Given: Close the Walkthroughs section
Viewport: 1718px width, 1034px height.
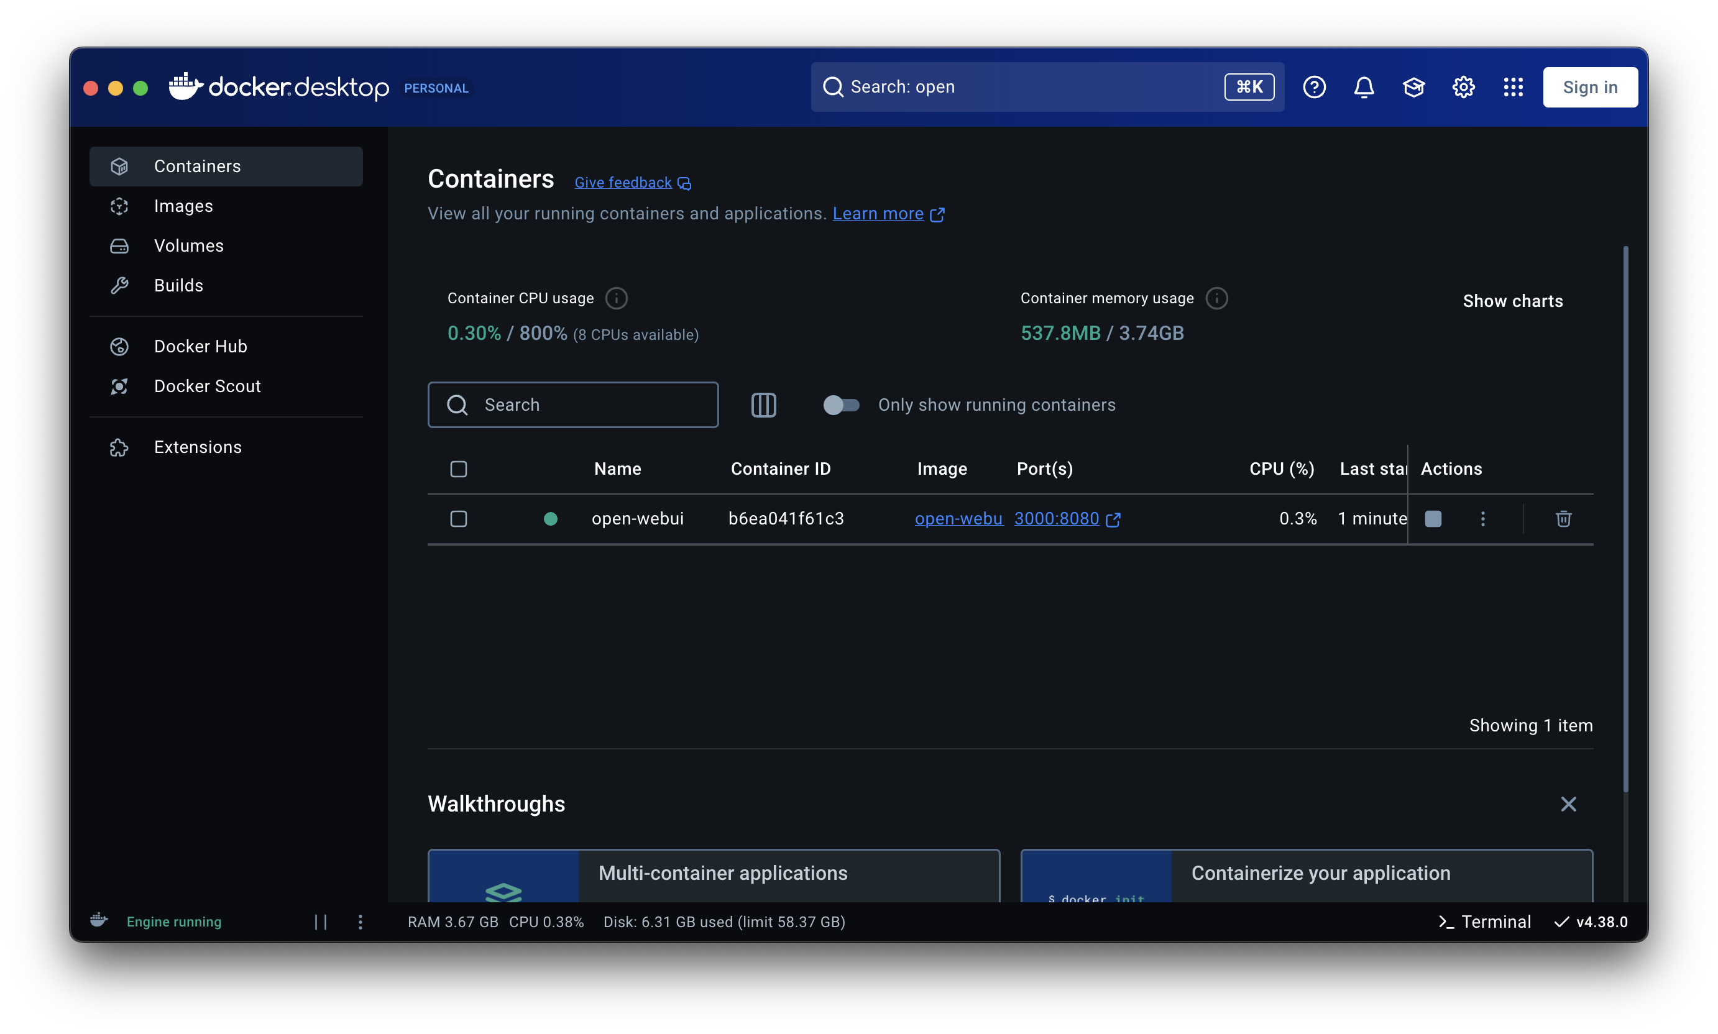Looking at the screenshot, I should coord(1568,804).
